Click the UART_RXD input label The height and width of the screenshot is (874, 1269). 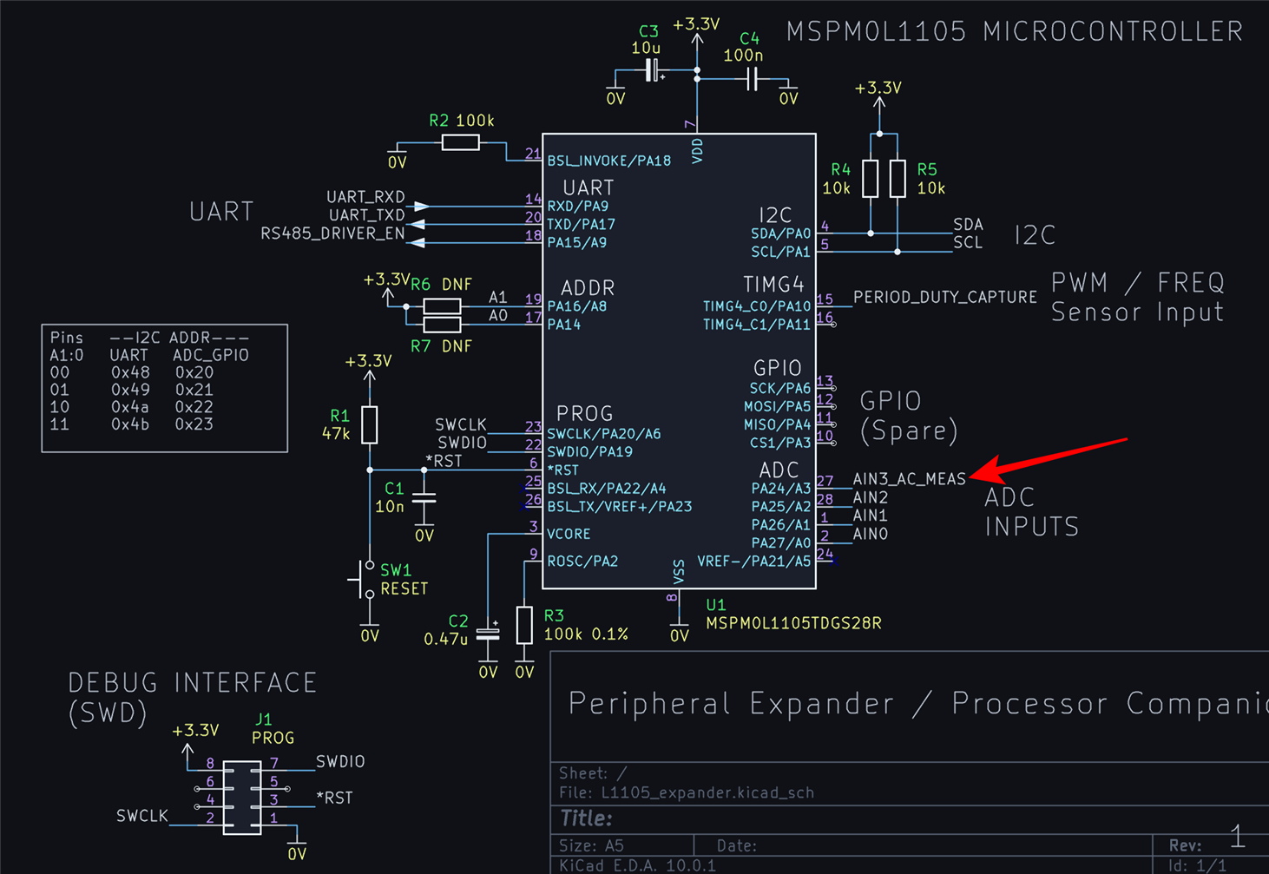[365, 198]
